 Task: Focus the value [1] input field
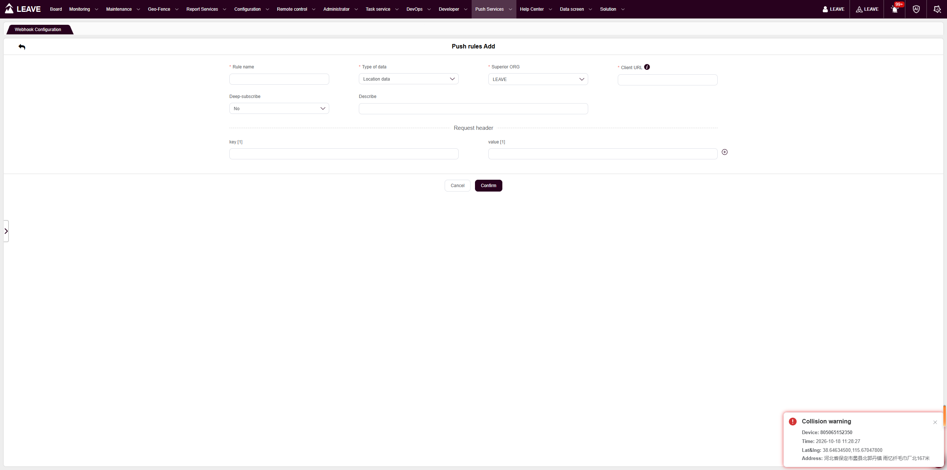[603, 154]
